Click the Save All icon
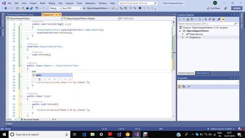The width and height of the screenshot is (245, 138). tap(31, 8)
